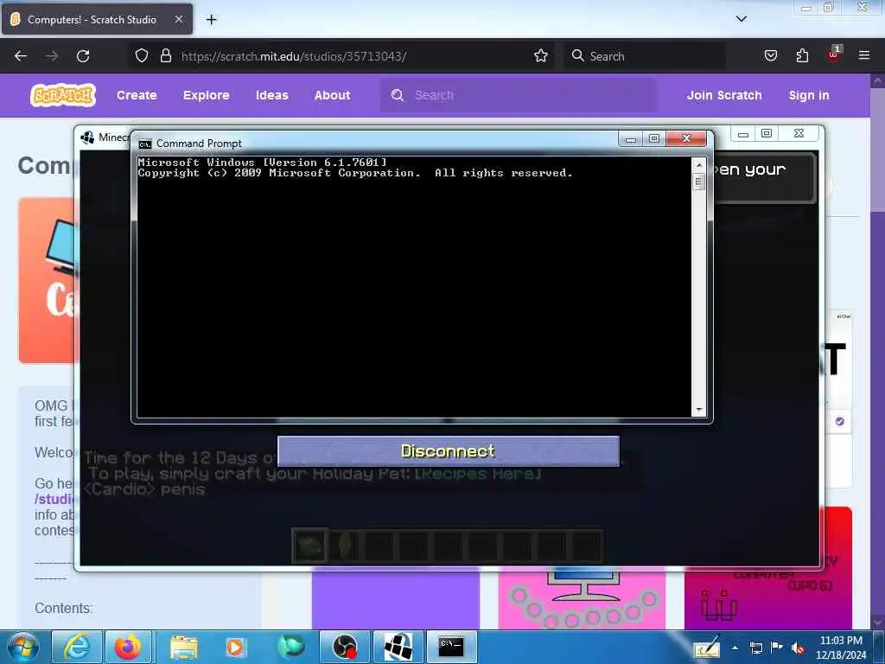Open Firefox hamburger application menu
This screenshot has width=885, height=664.
coord(864,55)
